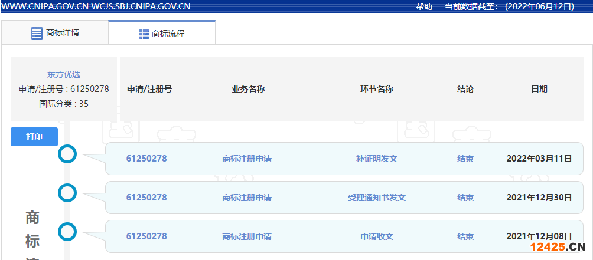Open the 帮助 link in the top bar
The image size is (593, 260).
point(423,6)
